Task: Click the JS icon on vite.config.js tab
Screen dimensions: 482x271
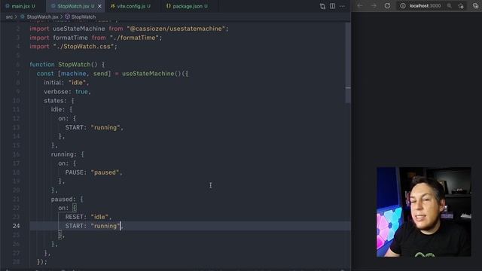Action: click(112, 6)
